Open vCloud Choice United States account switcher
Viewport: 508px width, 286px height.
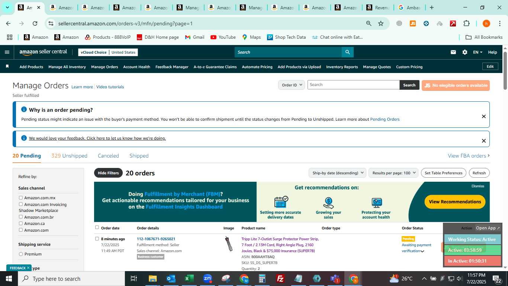click(108, 52)
